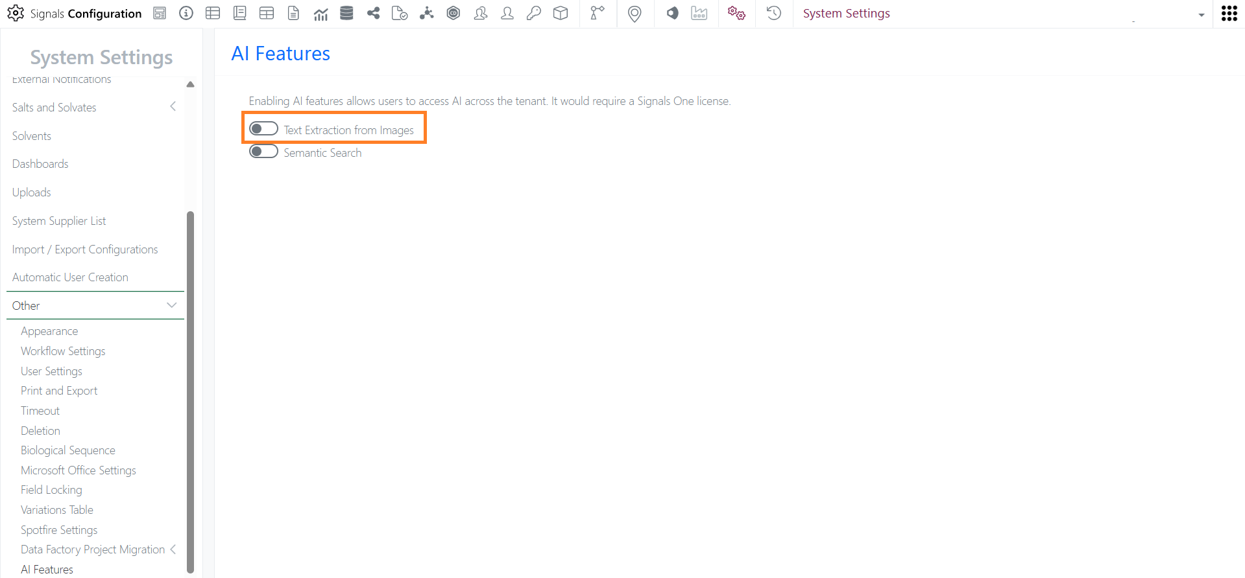Image resolution: width=1245 pixels, height=578 pixels.
Task: Open the document page icon in the toolbar
Action: [293, 13]
